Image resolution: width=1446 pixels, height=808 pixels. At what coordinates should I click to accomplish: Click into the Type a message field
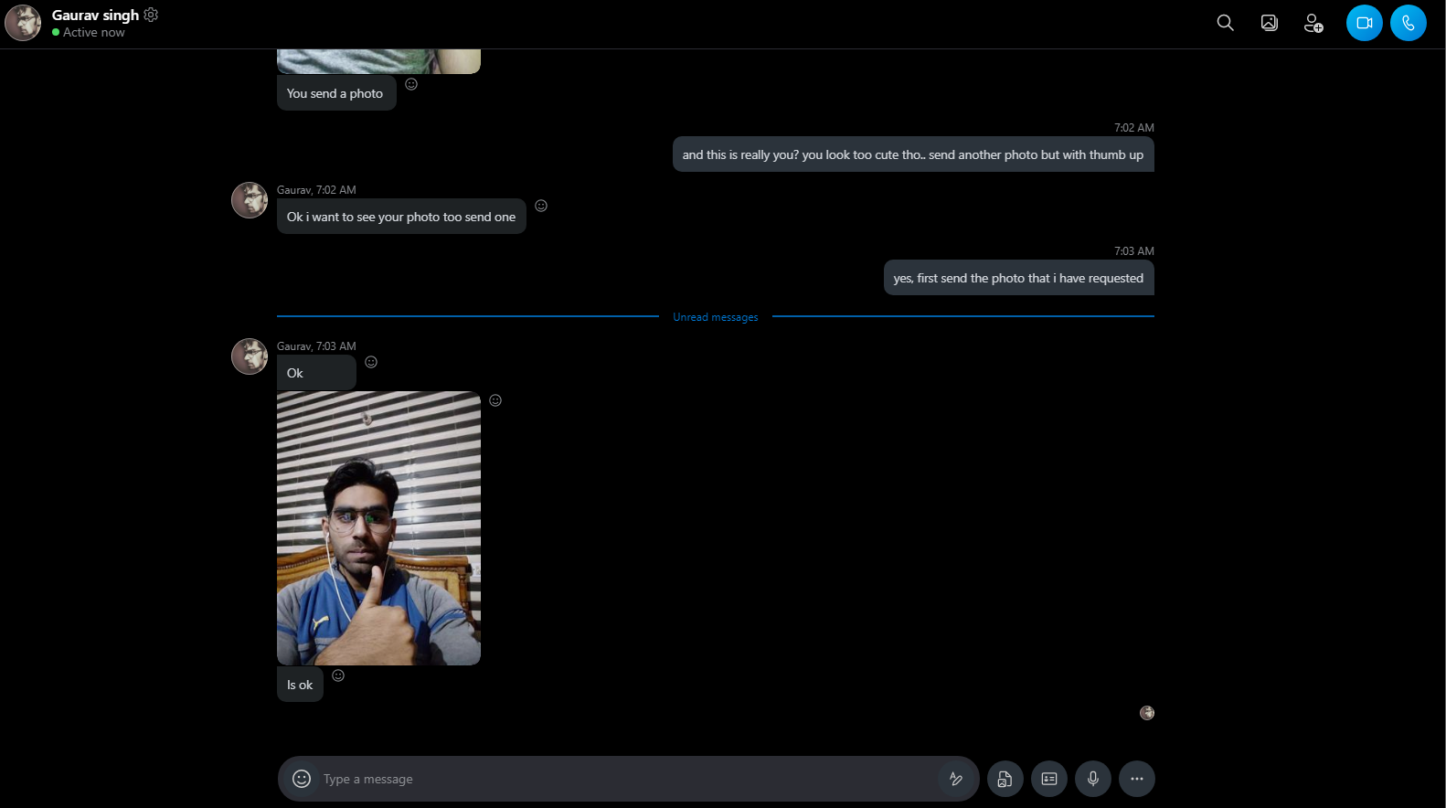(622, 779)
